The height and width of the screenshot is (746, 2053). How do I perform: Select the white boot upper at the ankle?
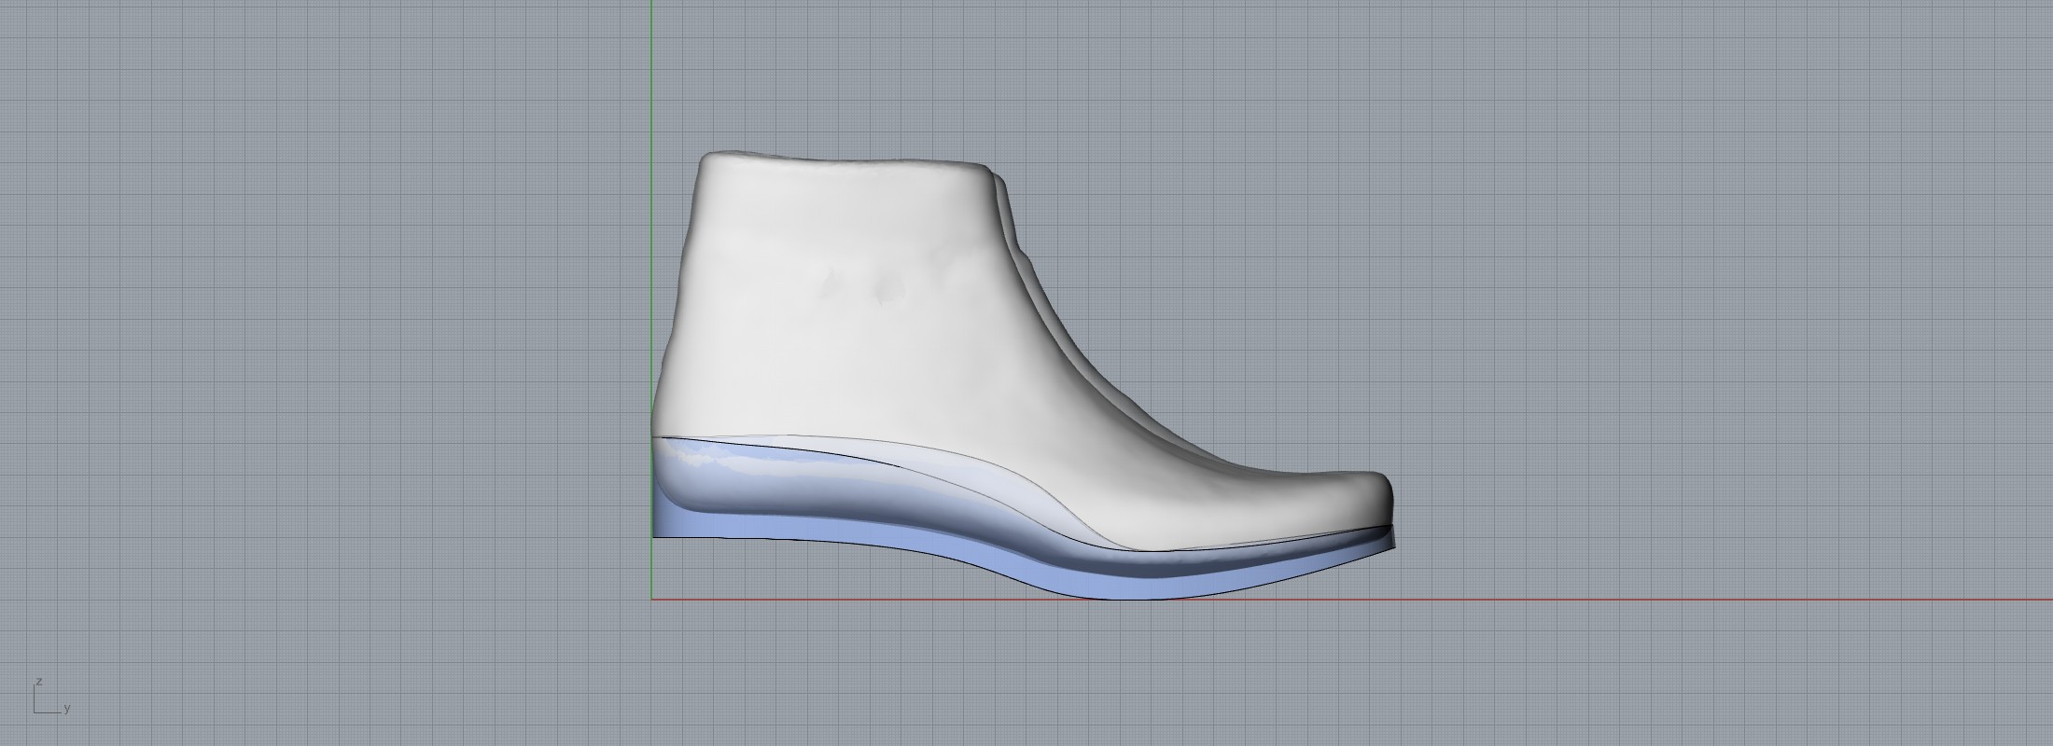pyautogui.click(x=840, y=280)
